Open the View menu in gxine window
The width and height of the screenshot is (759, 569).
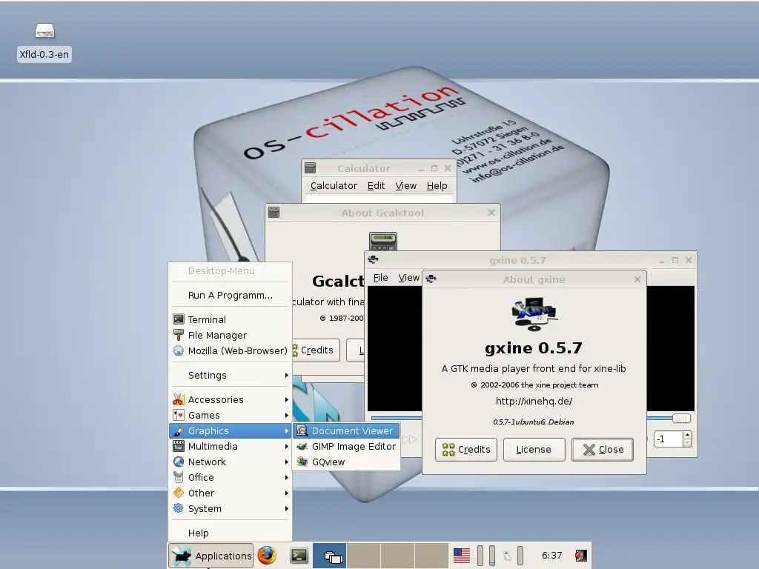(408, 278)
